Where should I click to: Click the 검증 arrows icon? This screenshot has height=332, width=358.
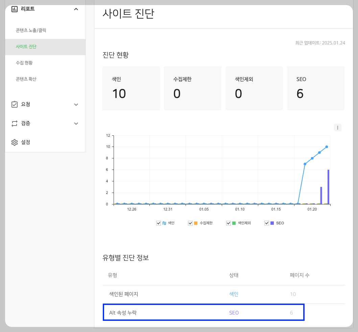(14, 123)
